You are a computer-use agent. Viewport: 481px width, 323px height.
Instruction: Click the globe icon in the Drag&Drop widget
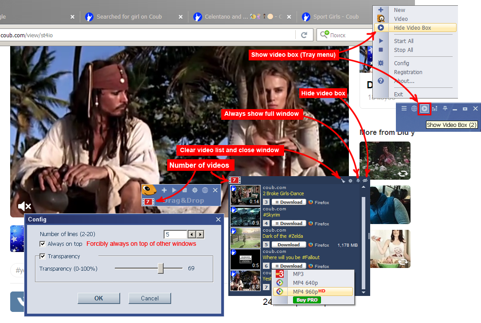tap(205, 190)
